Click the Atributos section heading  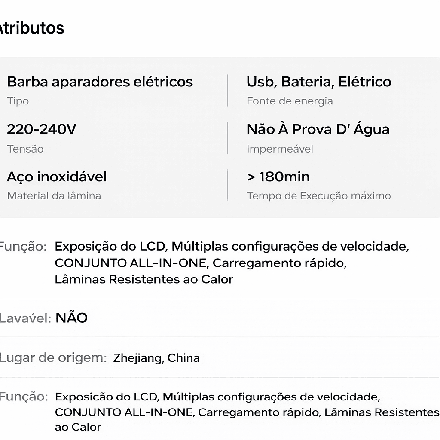click(32, 28)
